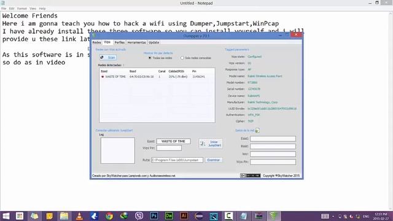Click the Log text box
393x221 pixels.
[118, 150]
